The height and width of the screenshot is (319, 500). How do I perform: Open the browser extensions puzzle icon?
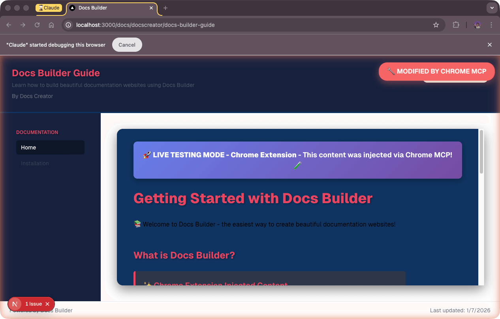coord(456,25)
